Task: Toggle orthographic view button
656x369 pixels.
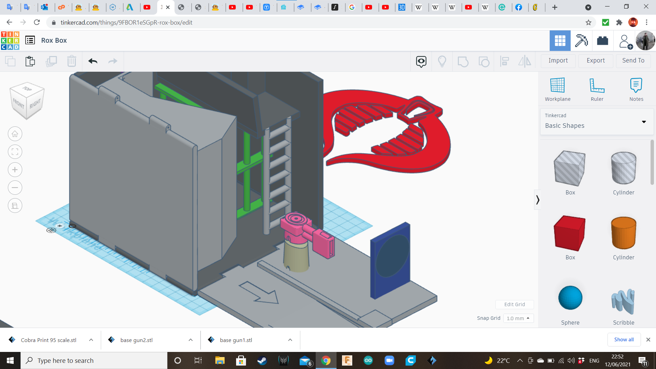Action: coord(15,206)
